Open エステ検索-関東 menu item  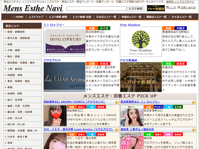[x=58, y=17]
